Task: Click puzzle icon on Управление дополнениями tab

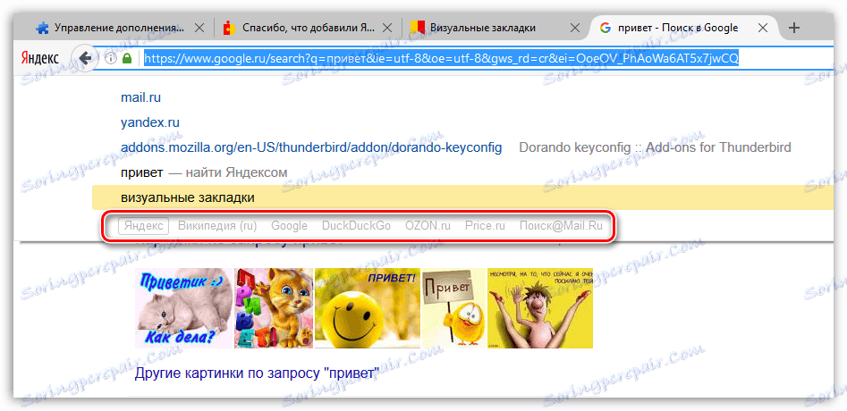Action: 42,28
